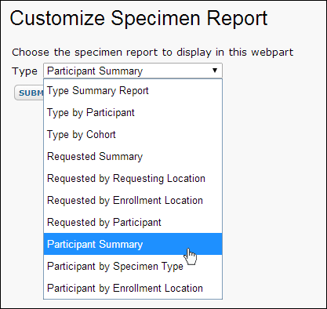Pick Requested by Participant entry
Screen dimensions: 327x309
click(133, 223)
